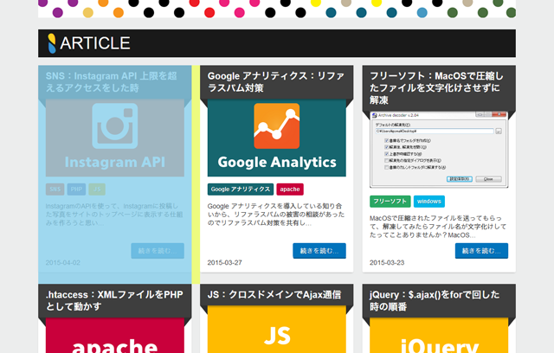
Task: Select the green フリーソフト tag
Action: coord(389,201)
